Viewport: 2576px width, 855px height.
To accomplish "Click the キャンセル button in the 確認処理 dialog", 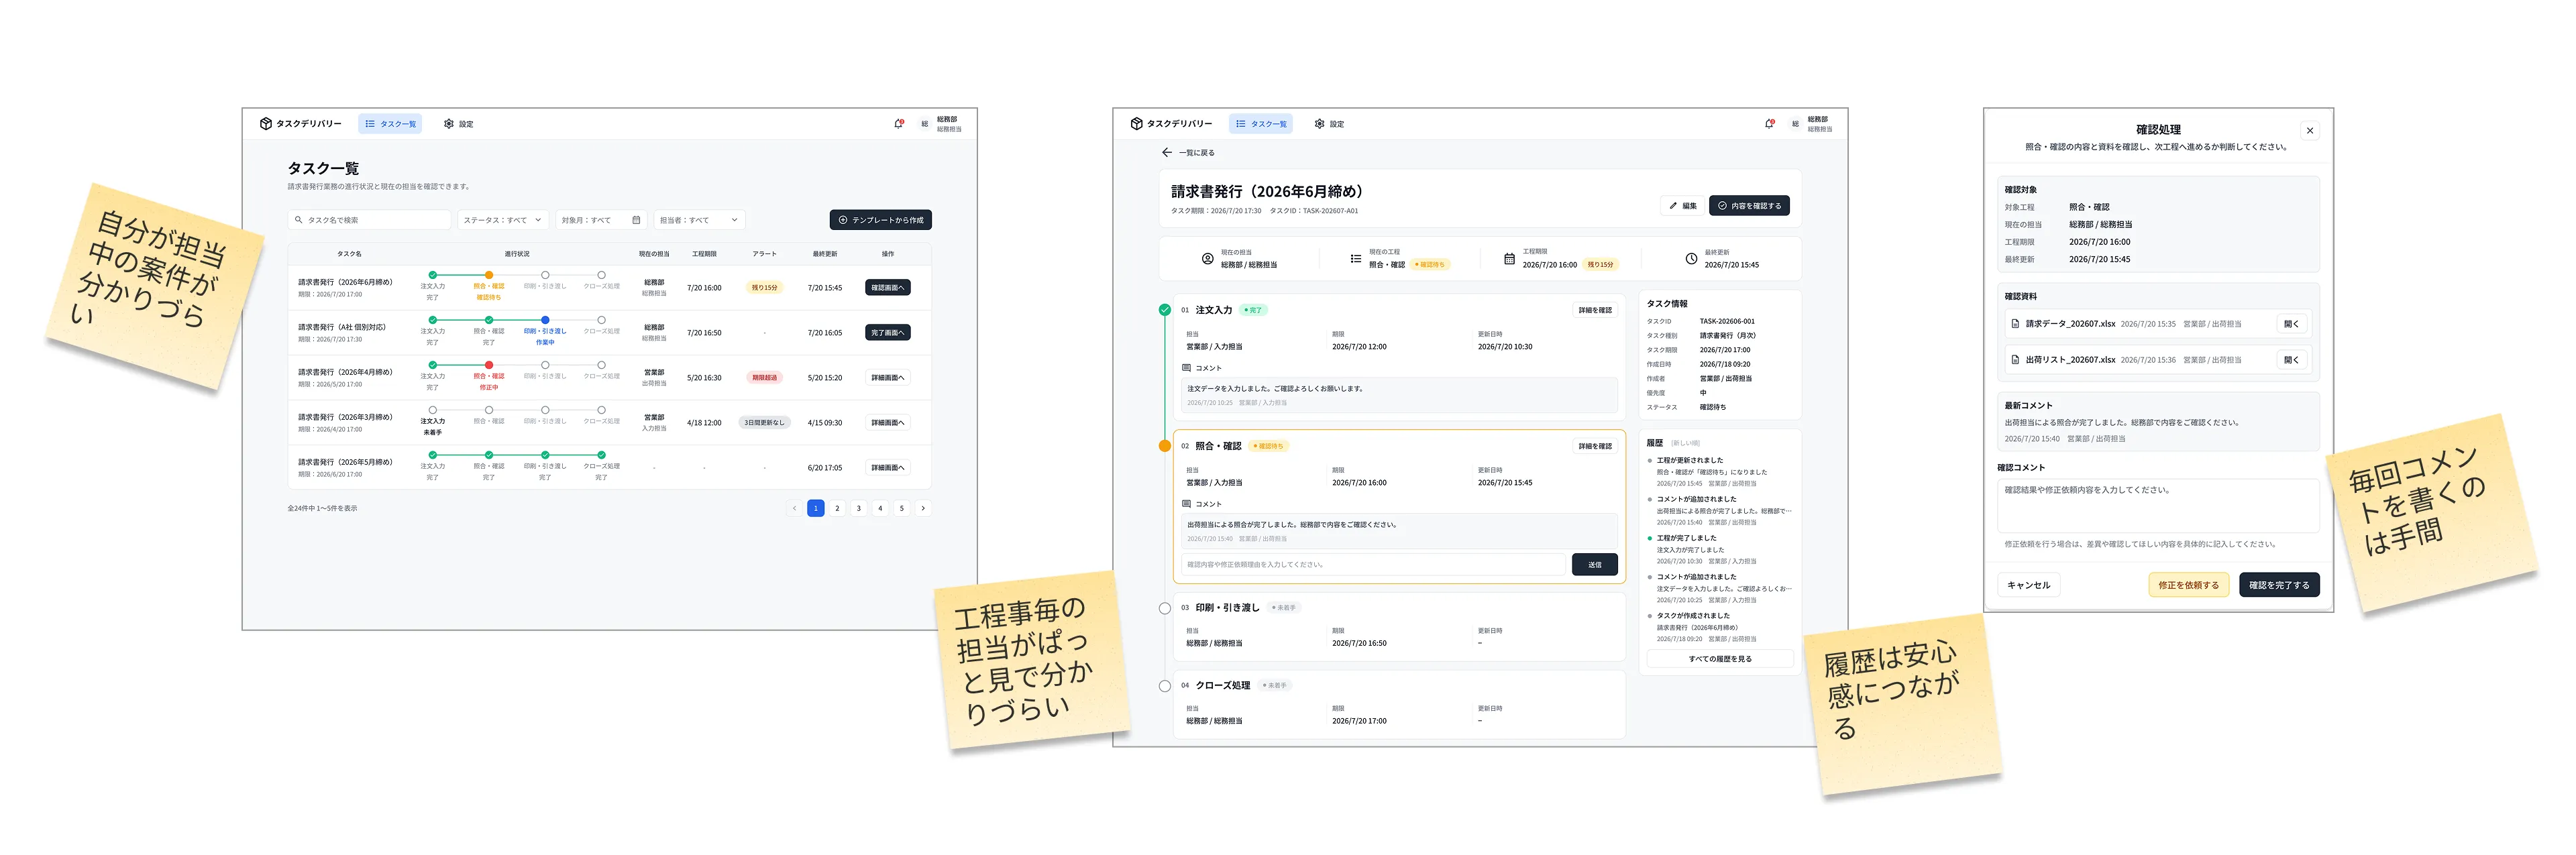I will pyautogui.click(x=2029, y=585).
